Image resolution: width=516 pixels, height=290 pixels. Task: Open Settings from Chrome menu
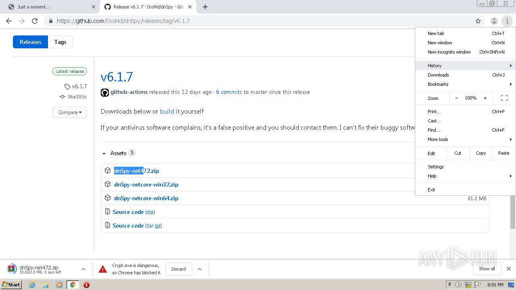tap(465, 167)
